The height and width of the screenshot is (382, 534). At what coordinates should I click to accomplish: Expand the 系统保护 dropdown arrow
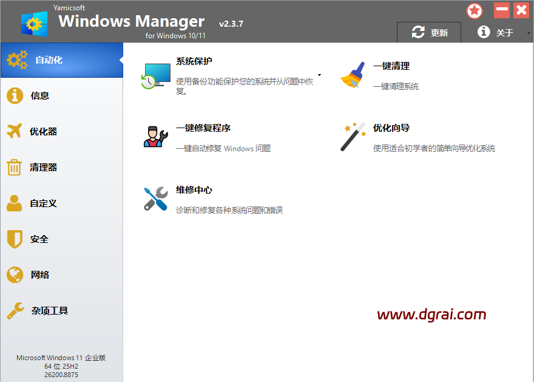click(x=319, y=75)
